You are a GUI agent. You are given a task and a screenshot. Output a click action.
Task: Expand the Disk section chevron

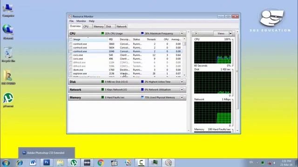click(x=182, y=82)
